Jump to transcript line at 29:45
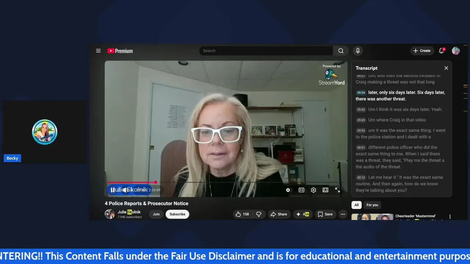This screenshot has width=470, height=264. [402, 120]
